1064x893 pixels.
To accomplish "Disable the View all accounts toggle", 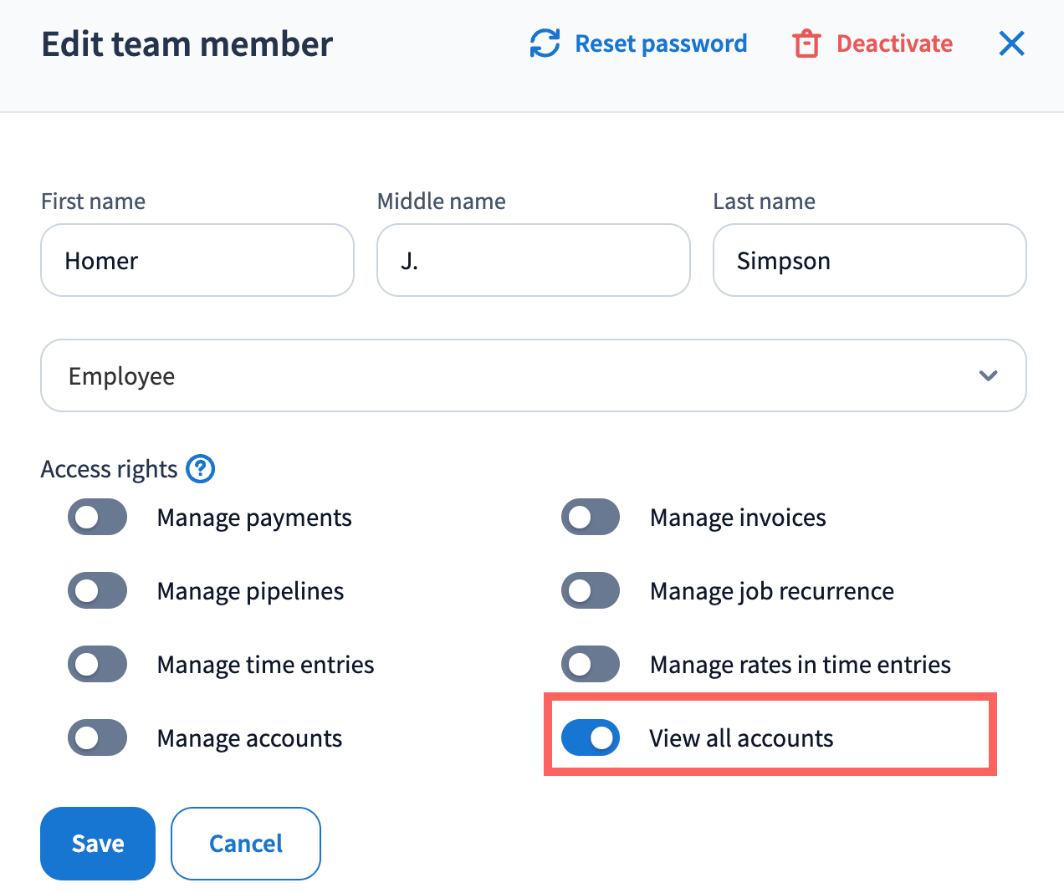I will (x=591, y=738).
